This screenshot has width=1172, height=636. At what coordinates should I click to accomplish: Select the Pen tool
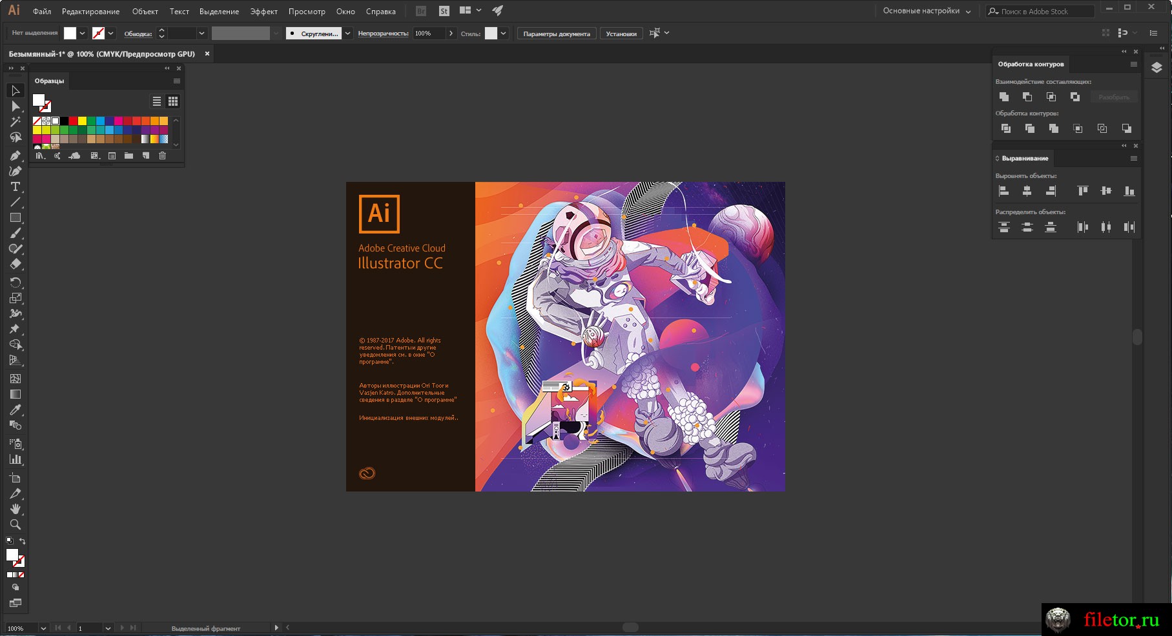point(15,155)
